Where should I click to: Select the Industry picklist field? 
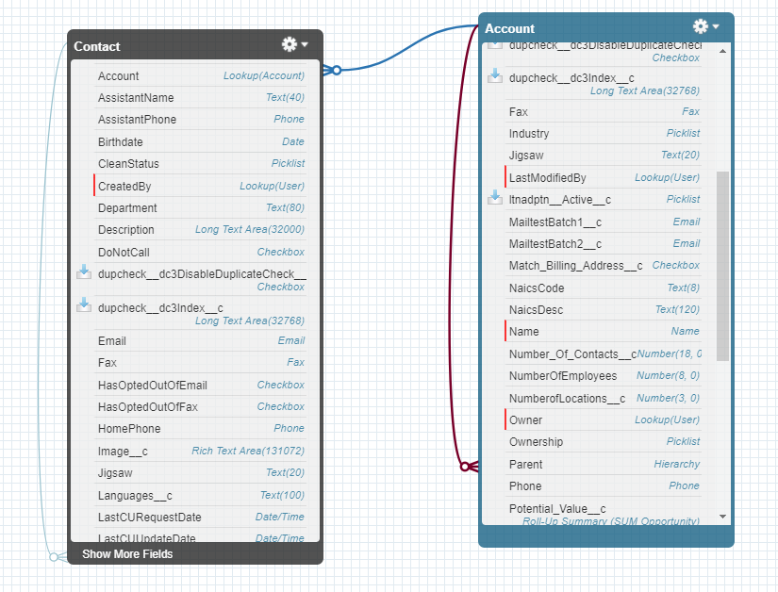point(604,133)
